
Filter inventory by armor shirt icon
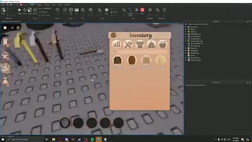pos(139,44)
